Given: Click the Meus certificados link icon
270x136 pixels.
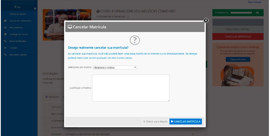Looking at the screenshot, I should (5, 41).
